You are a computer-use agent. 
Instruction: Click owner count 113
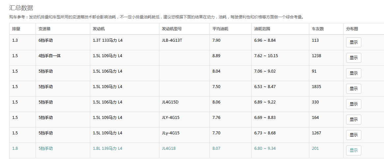[315, 40]
